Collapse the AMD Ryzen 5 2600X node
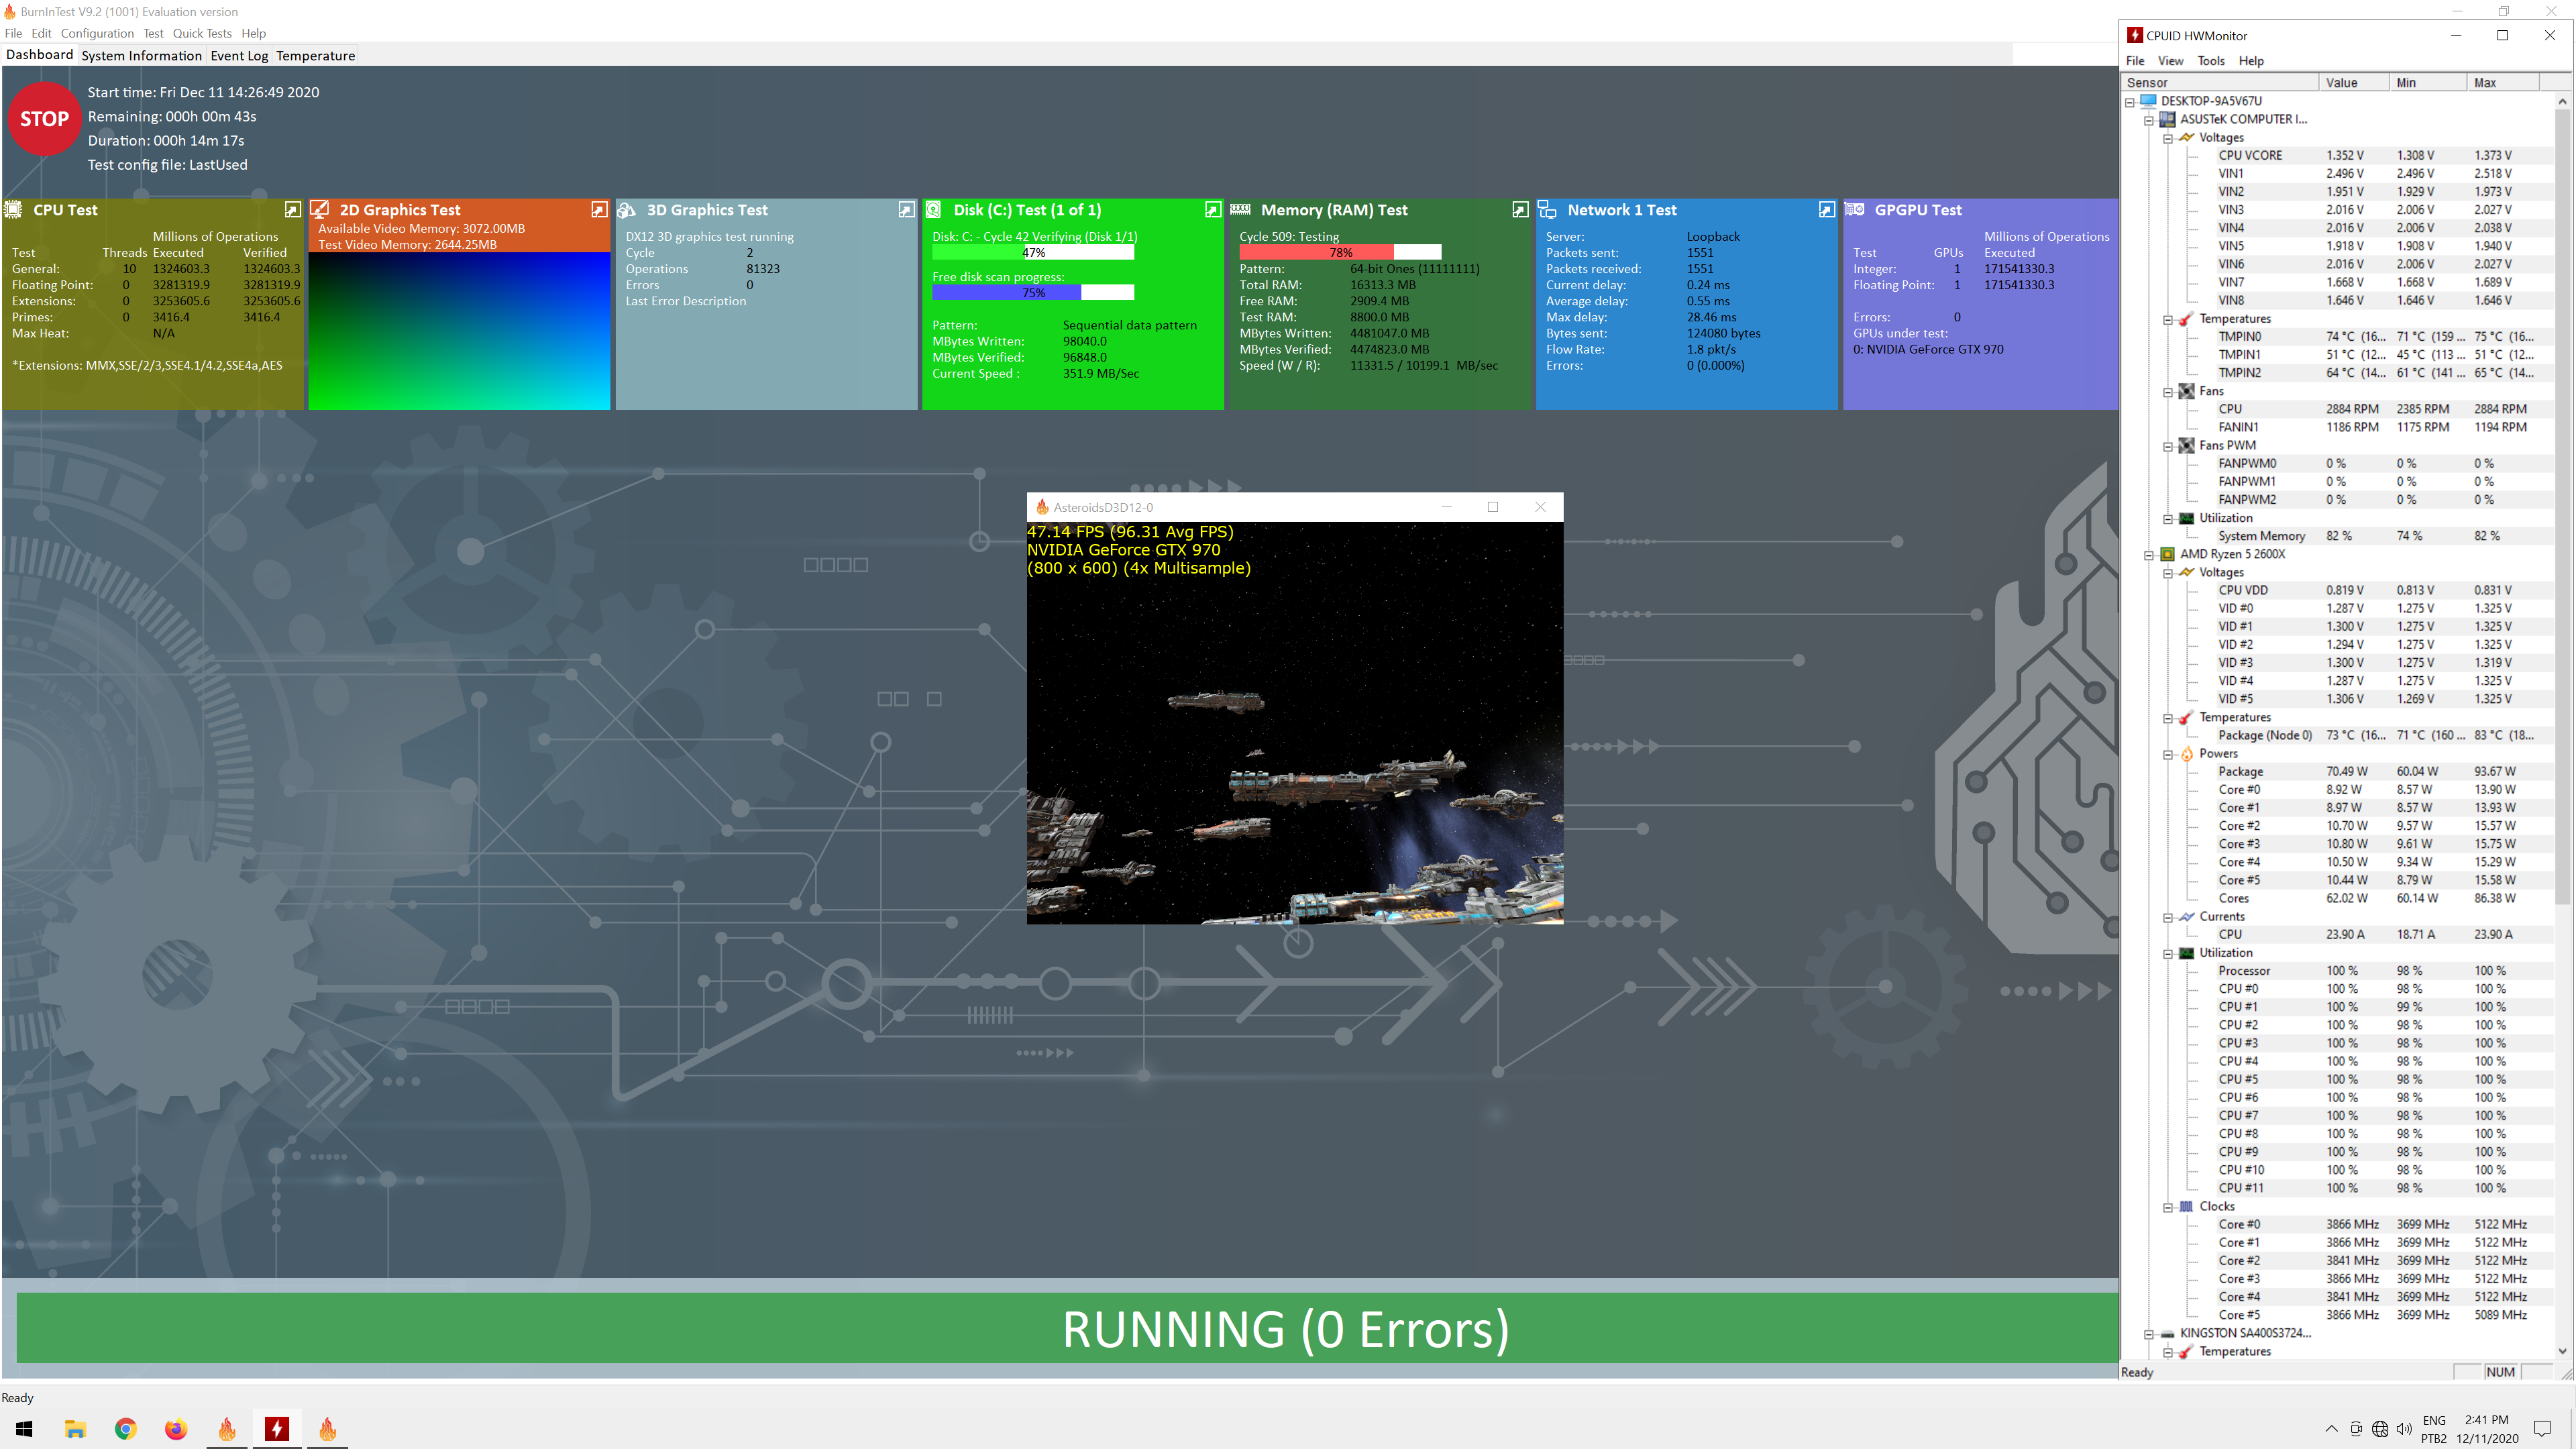Screen dimensions: 2576x1449 [x=2149, y=555]
